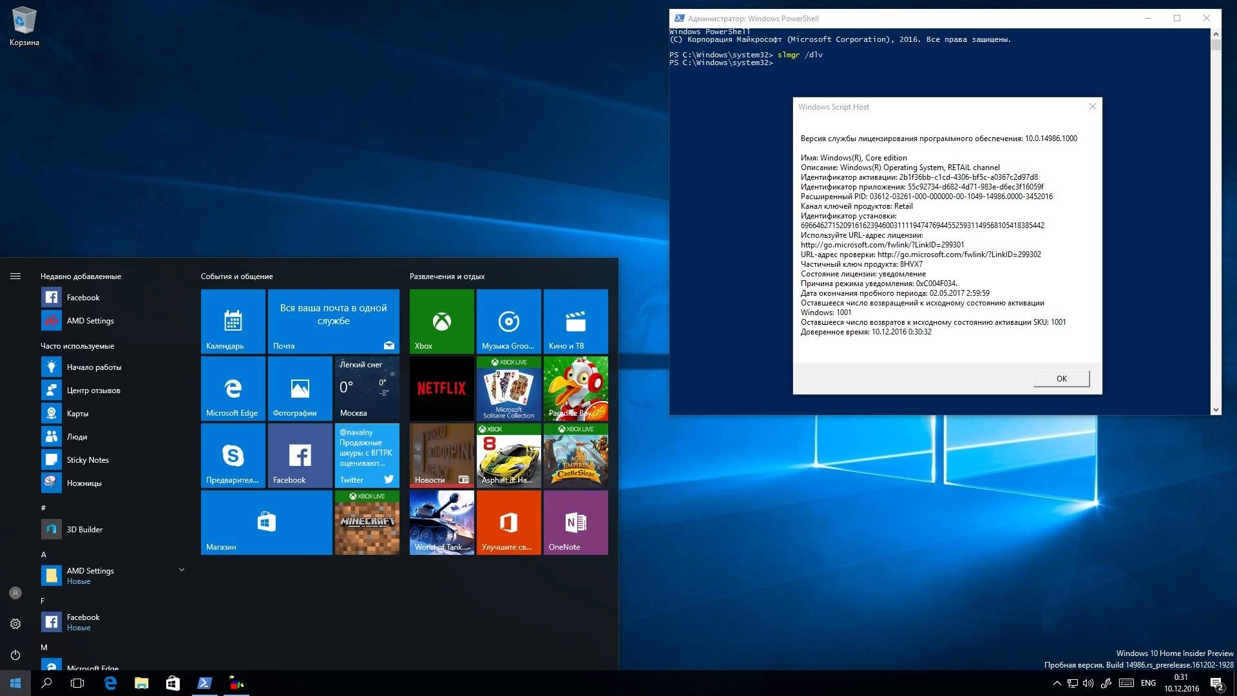1237x696 pixels.
Task: Open the World of Tanks tile
Action: pyautogui.click(x=442, y=523)
